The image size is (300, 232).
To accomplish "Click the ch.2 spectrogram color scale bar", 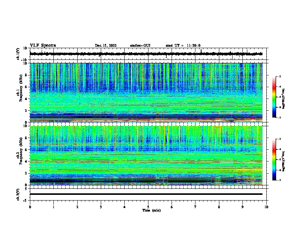I will (274, 160).
